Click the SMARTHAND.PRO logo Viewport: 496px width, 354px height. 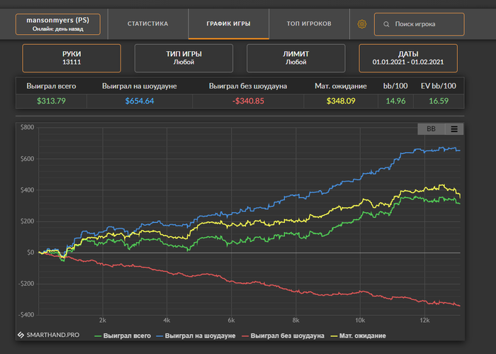pyautogui.click(x=48, y=335)
